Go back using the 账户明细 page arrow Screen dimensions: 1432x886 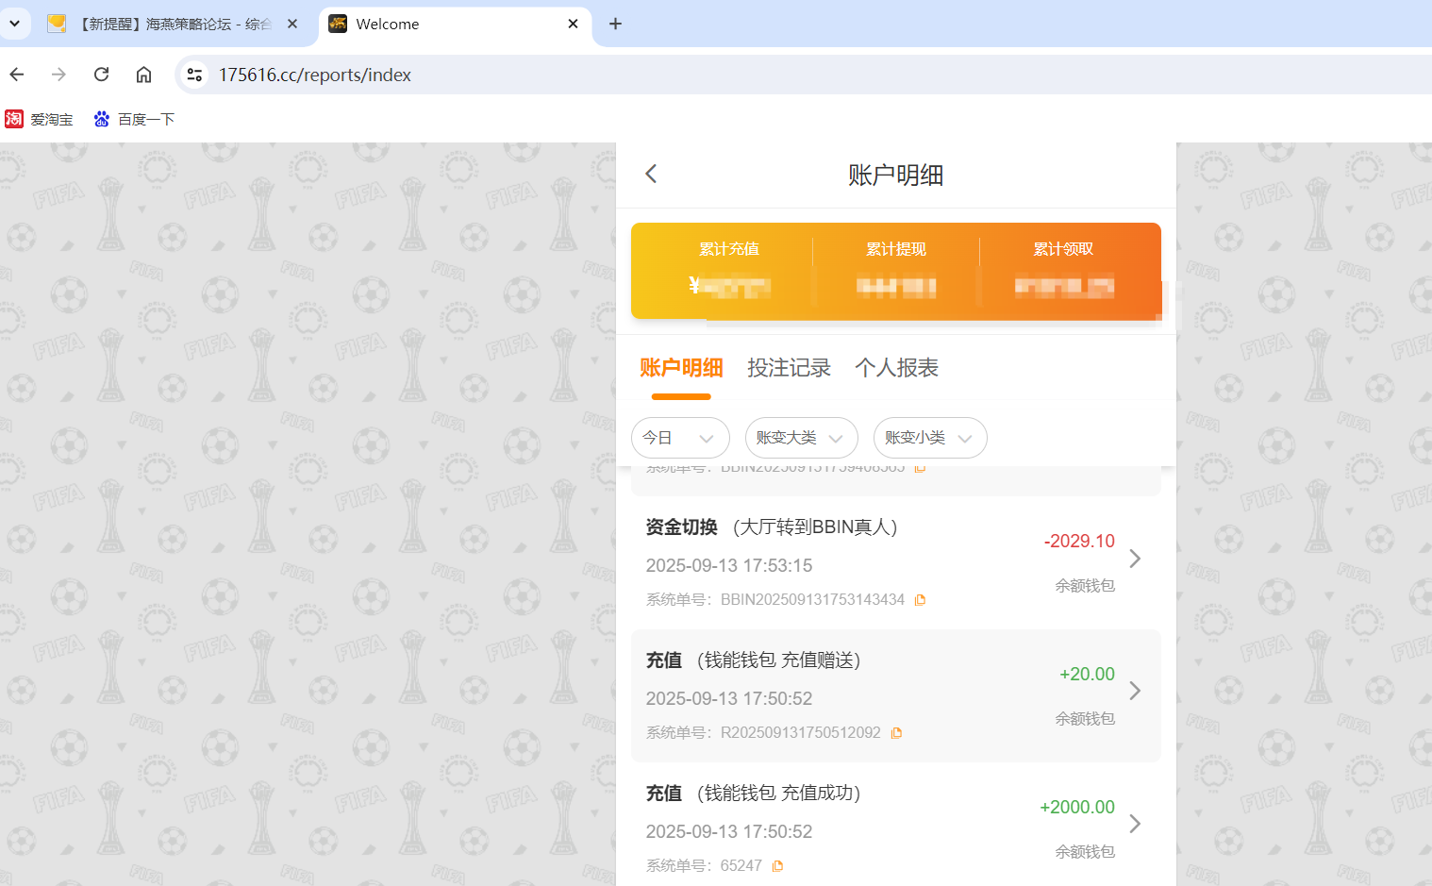click(650, 174)
